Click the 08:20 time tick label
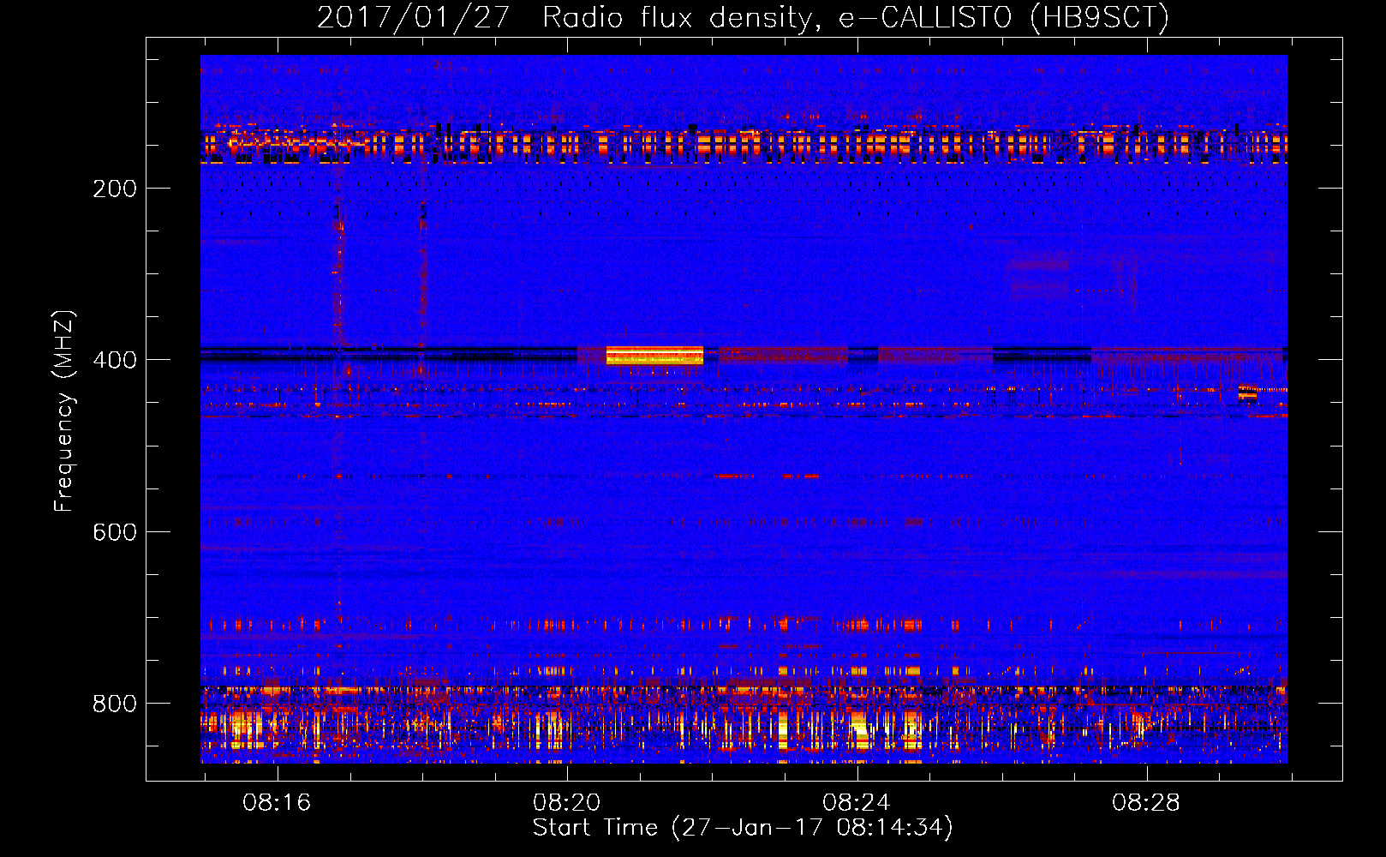The image size is (1386, 857). (x=566, y=803)
